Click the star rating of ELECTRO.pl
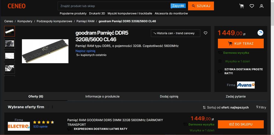 [x=43, y=122]
